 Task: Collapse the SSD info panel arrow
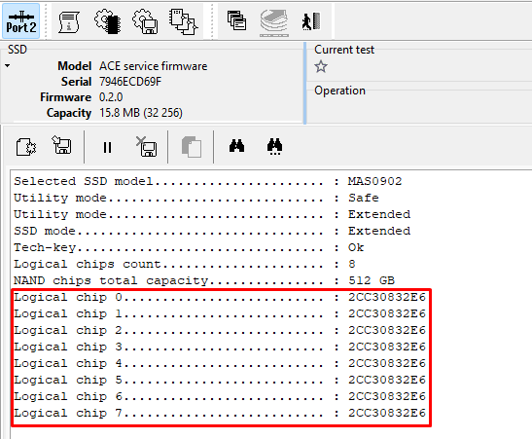tap(8, 66)
